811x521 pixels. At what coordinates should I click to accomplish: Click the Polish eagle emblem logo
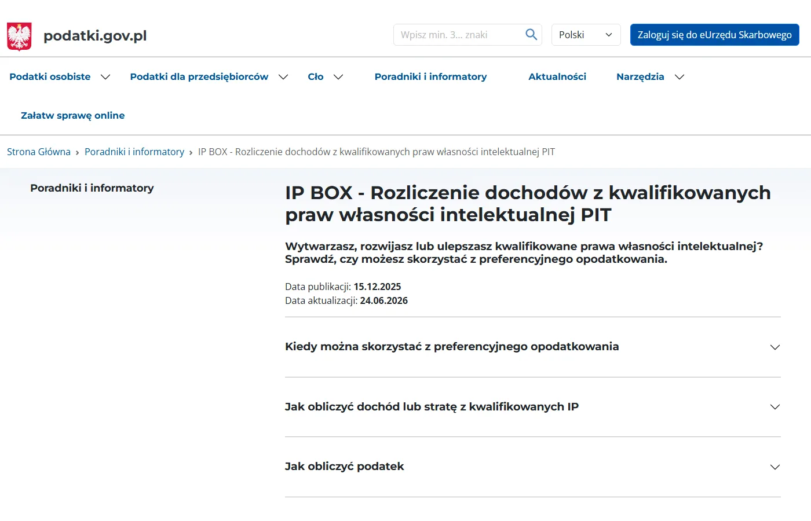19,36
